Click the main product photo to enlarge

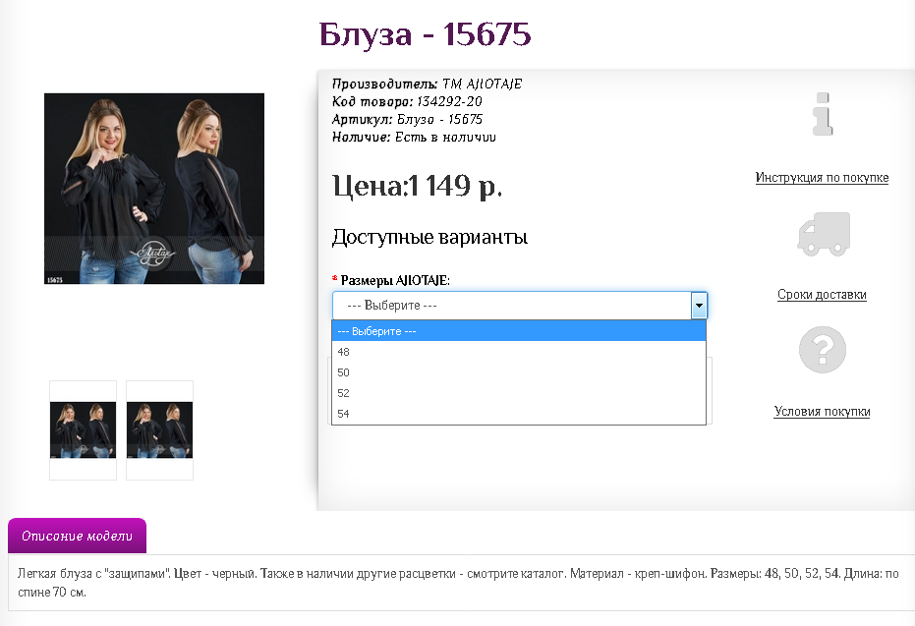click(153, 188)
